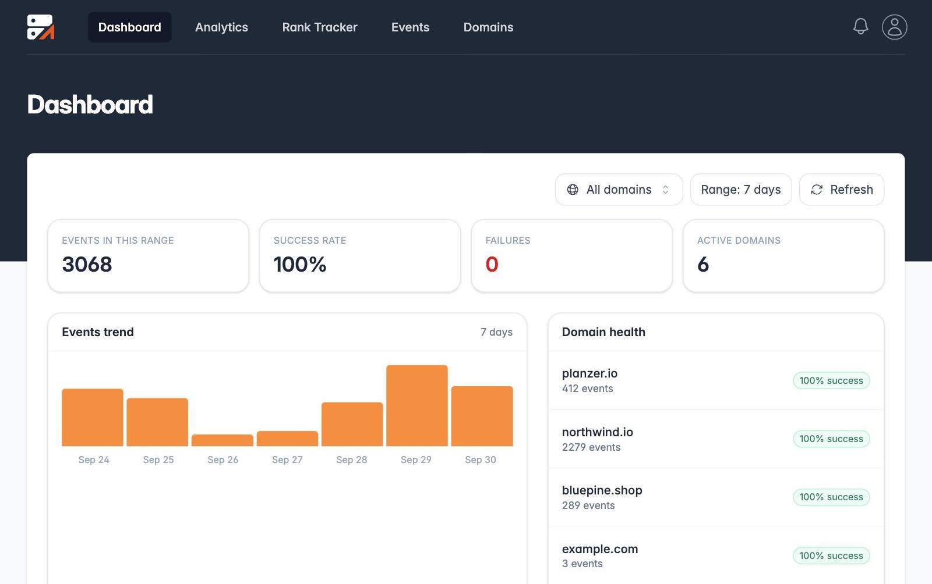This screenshot has width=932, height=584.
Task: Expand the All domains dropdown chevron
Action: [x=665, y=190]
